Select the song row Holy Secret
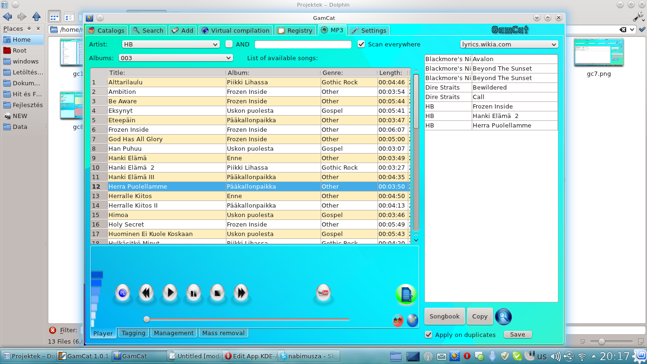The height and width of the screenshot is (364, 647). point(250,224)
